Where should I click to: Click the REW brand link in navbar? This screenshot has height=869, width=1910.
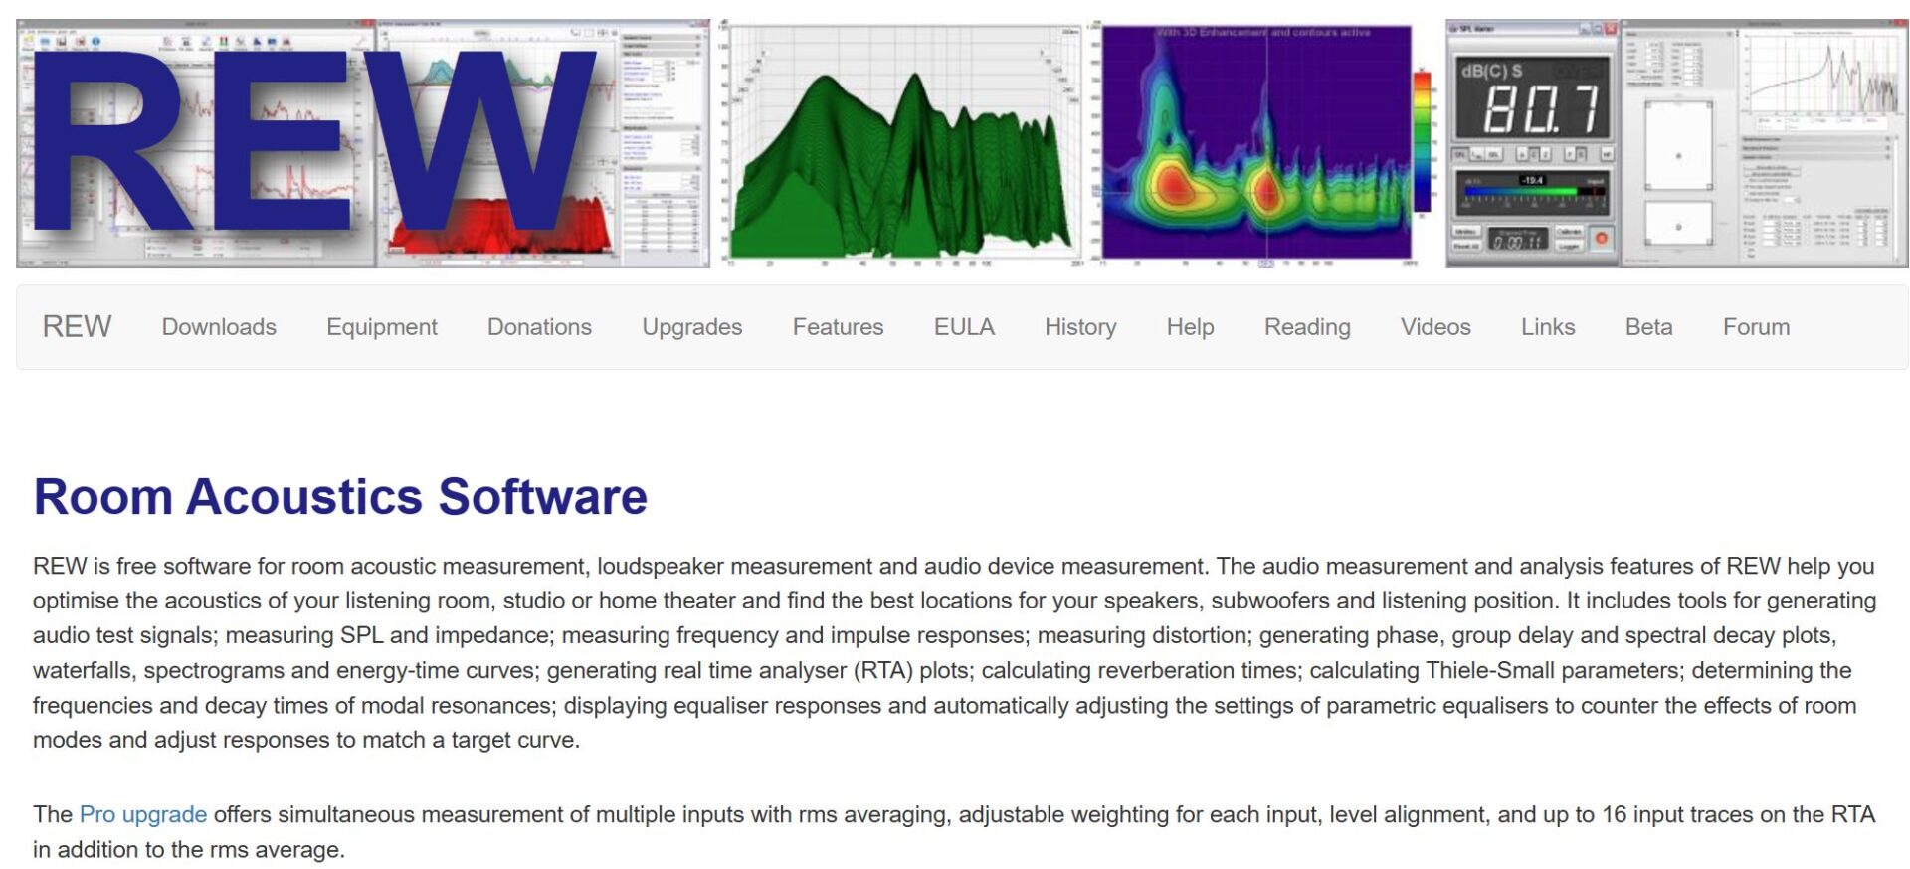click(x=77, y=327)
